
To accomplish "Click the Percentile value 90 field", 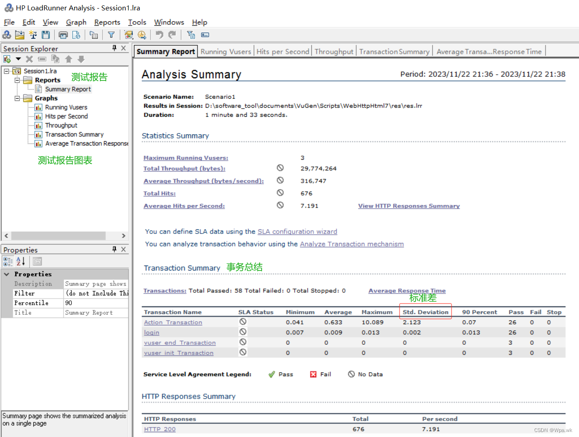I will point(96,303).
